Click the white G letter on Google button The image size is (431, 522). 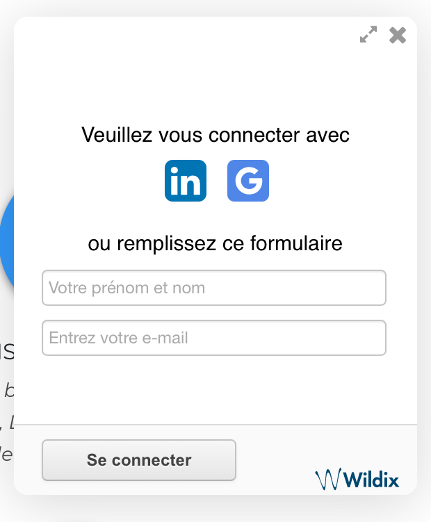249,181
